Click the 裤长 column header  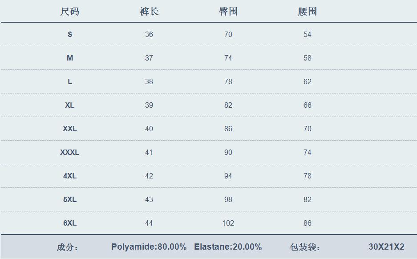click(x=149, y=12)
